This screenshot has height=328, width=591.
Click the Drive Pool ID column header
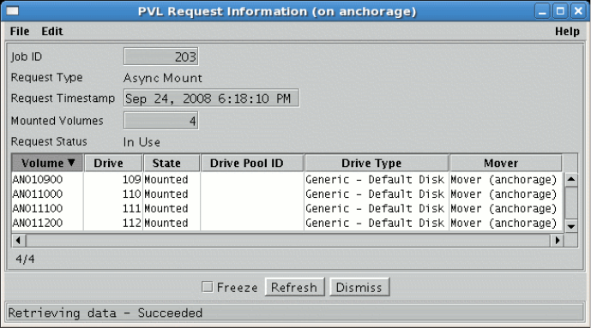pos(252,163)
